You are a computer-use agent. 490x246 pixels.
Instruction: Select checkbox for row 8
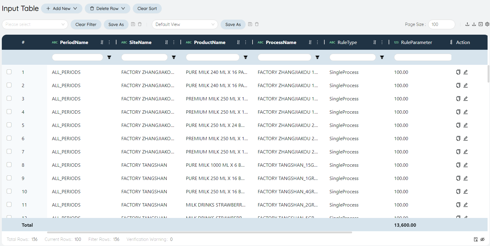(x=9, y=165)
